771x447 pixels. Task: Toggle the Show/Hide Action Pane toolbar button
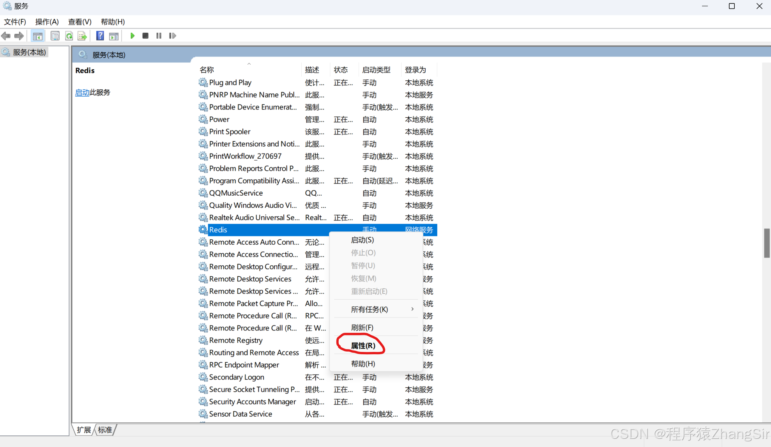click(114, 36)
